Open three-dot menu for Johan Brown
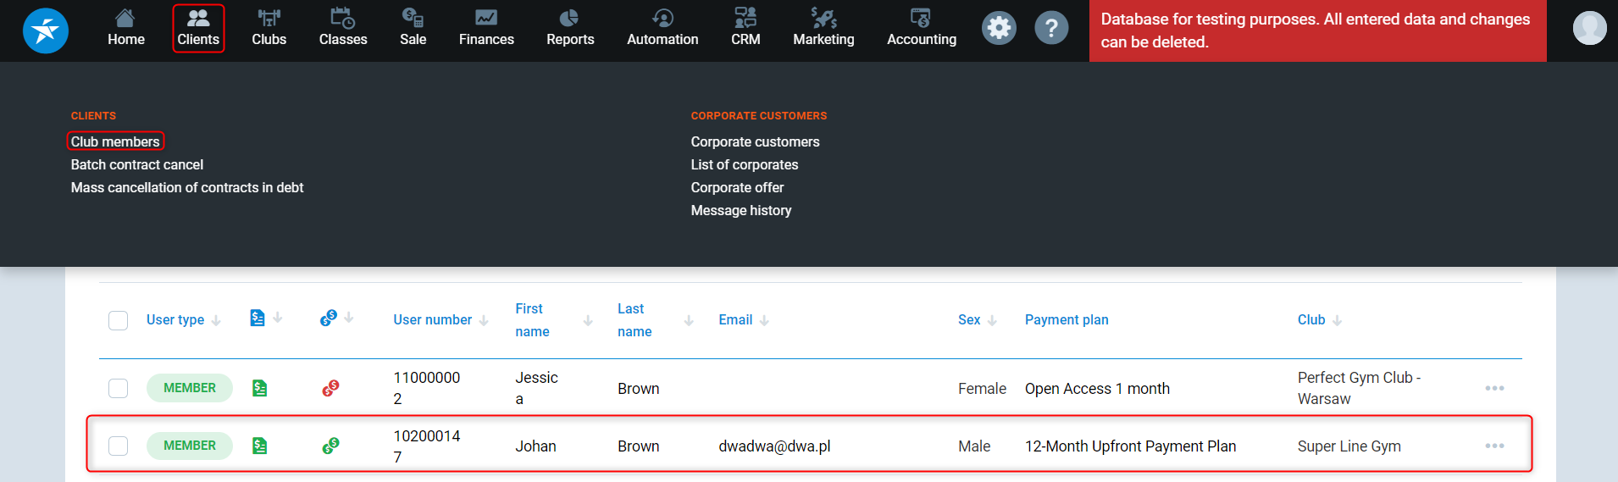1618x482 pixels. (1494, 446)
